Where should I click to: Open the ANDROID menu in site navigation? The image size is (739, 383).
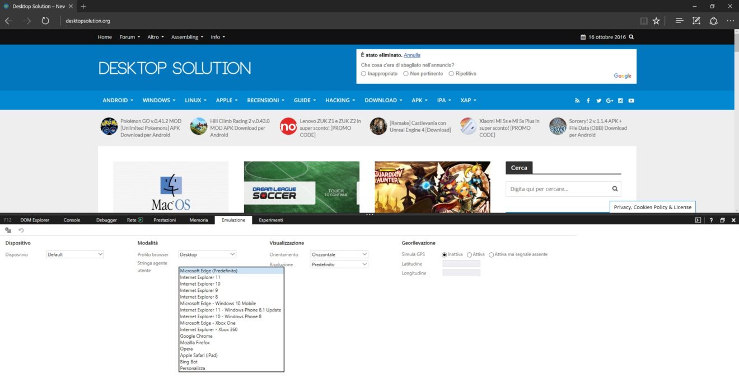[118, 101]
